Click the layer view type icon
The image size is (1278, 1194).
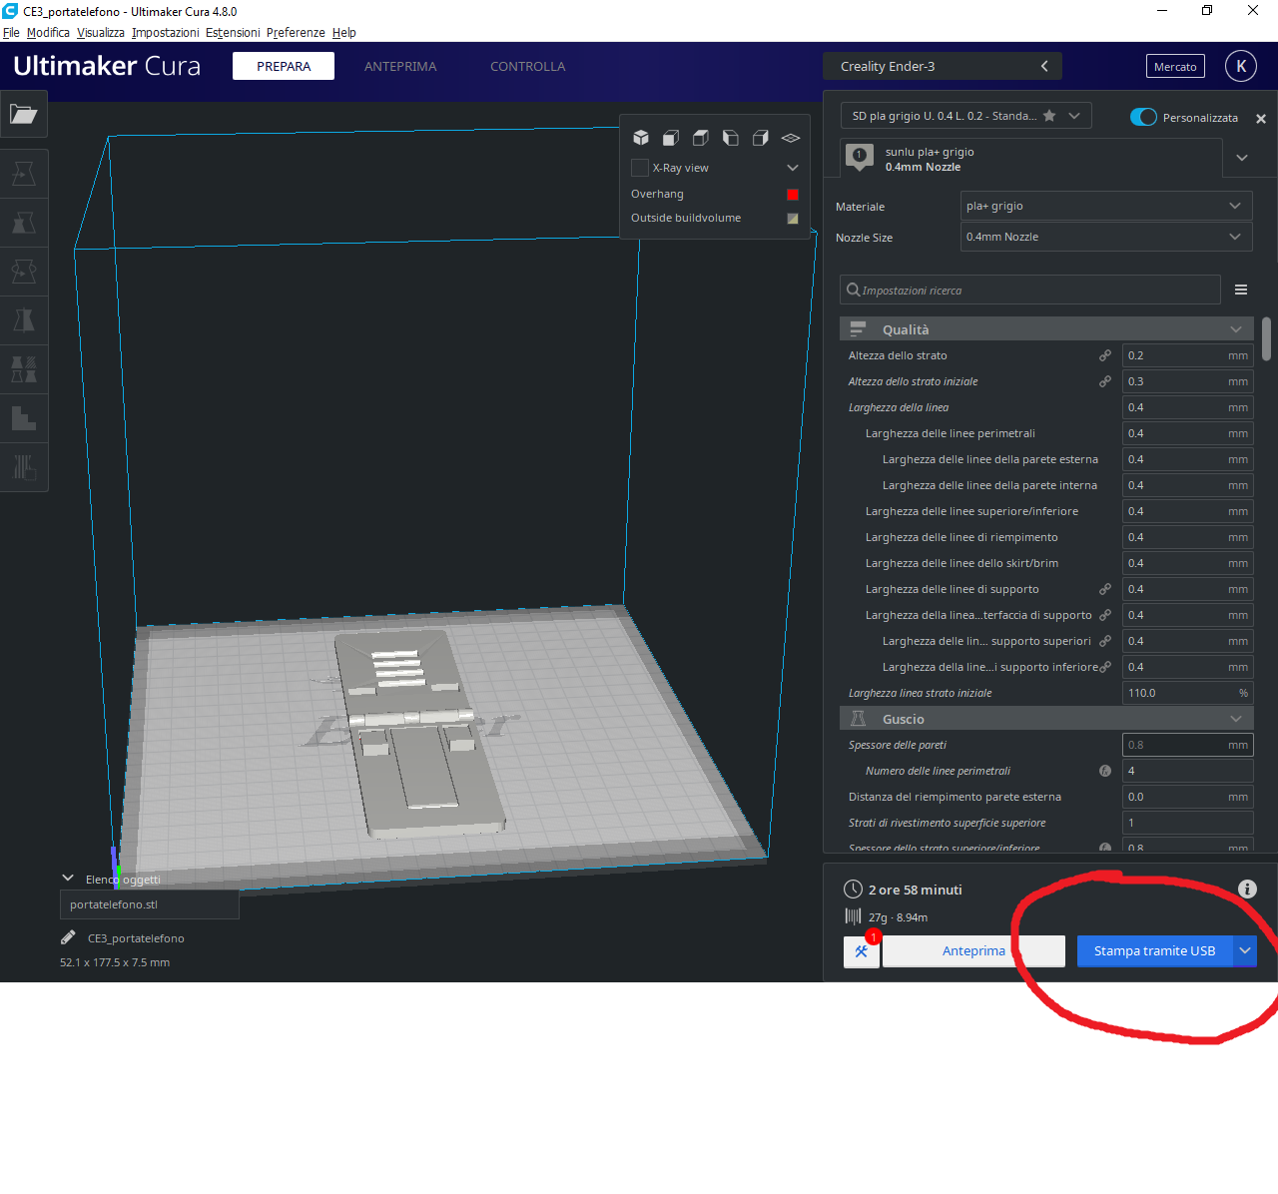[x=791, y=138]
